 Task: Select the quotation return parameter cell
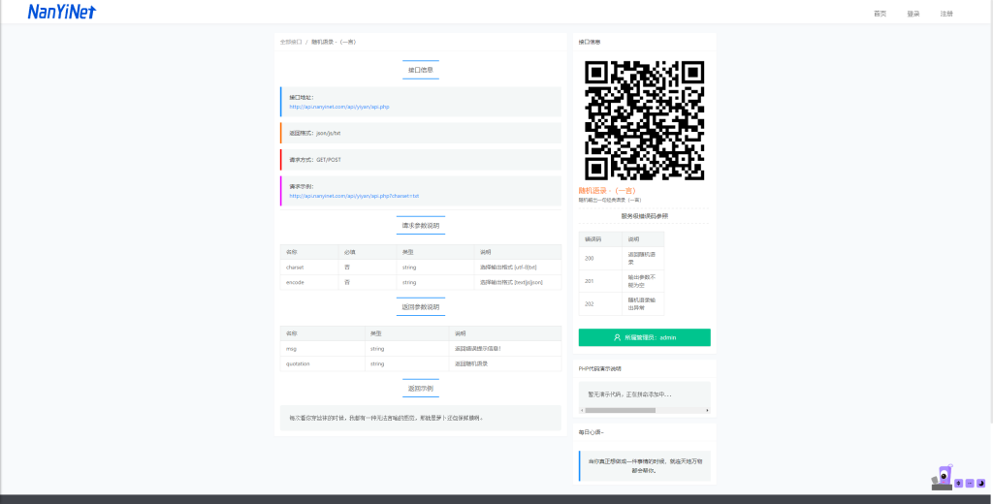[322, 364]
